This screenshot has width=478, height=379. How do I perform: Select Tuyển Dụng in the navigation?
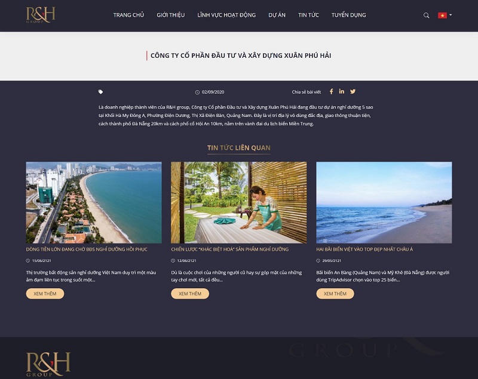[x=349, y=15]
